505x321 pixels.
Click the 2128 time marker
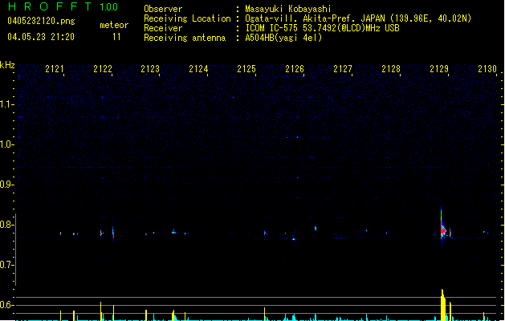coord(391,69)
